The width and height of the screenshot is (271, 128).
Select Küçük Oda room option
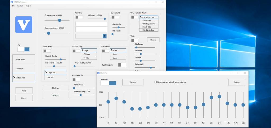[149, 21]
